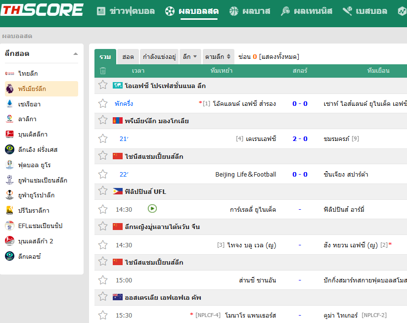Open the 2 - 0 score for เดเรนเอฟซี
This screenshot has height=323, width=407.
300,138
